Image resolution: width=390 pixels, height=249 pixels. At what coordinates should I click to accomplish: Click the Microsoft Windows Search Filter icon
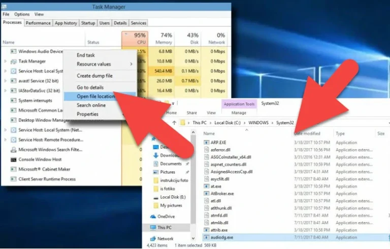pyautogui.click(x=14, y=150)
